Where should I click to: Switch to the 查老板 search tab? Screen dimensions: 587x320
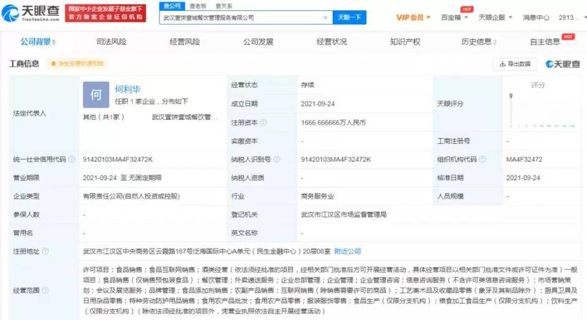coord(198,6)
